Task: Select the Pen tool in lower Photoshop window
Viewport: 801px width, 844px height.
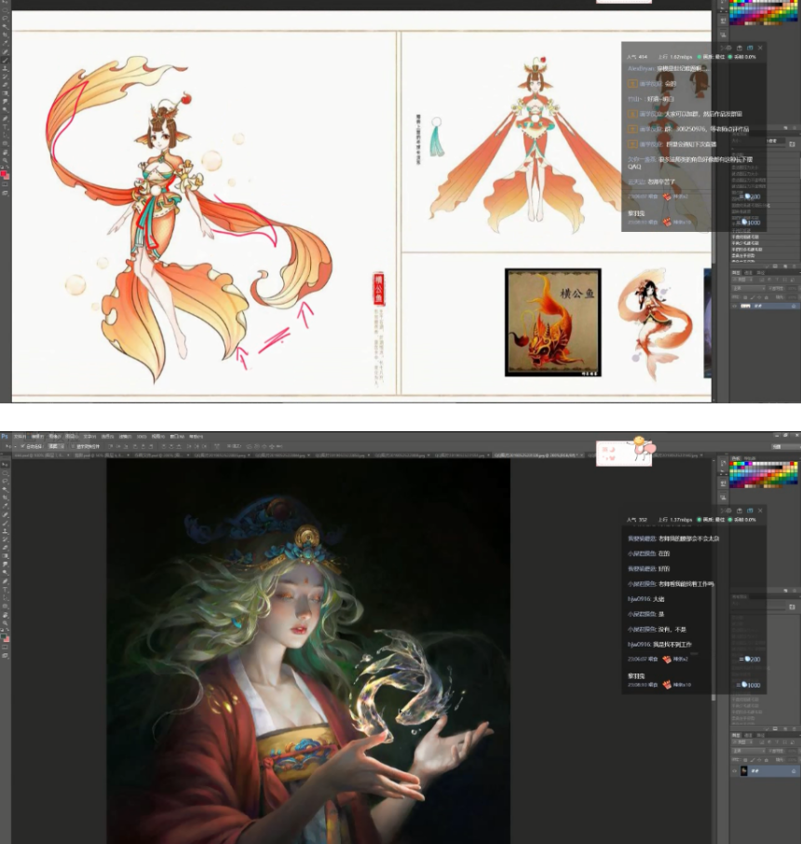Action: coord(6,580)
